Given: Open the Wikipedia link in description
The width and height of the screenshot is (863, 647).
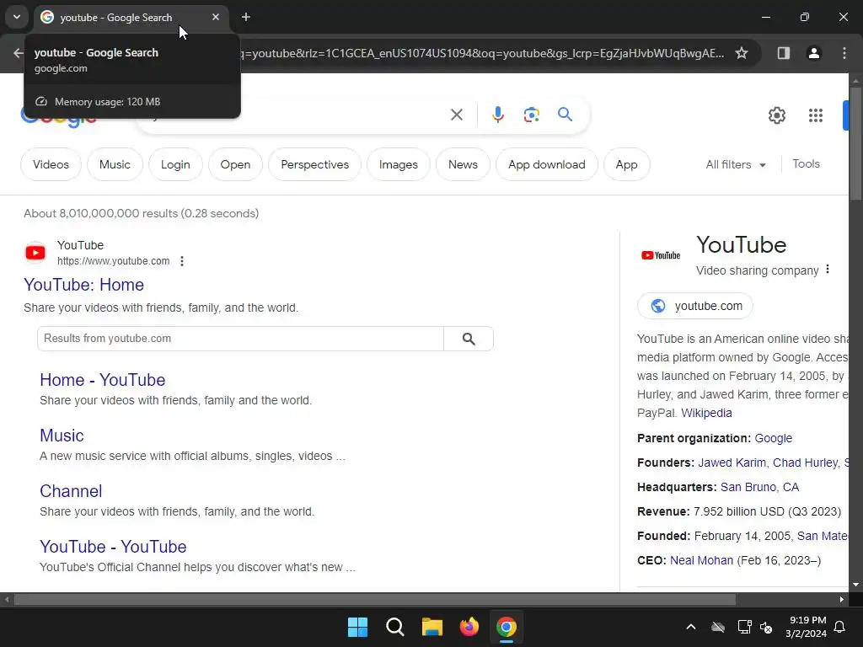Looking at the screenshot, I should coord(706,413).
